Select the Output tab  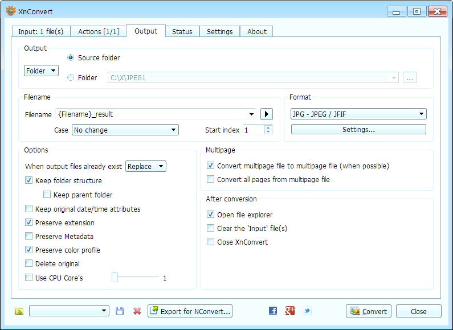tap(146, 31)
